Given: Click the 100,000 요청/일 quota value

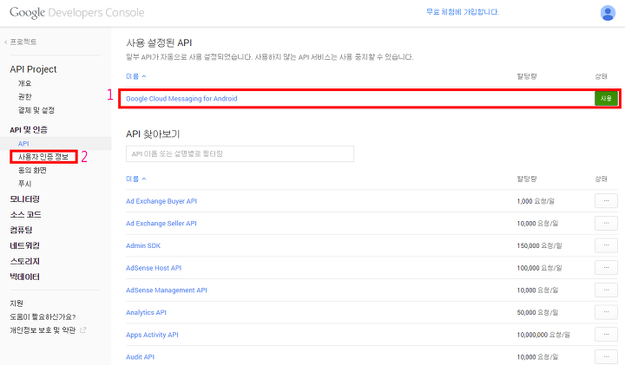Looking at the screenshot, I should tap(539, 268).
